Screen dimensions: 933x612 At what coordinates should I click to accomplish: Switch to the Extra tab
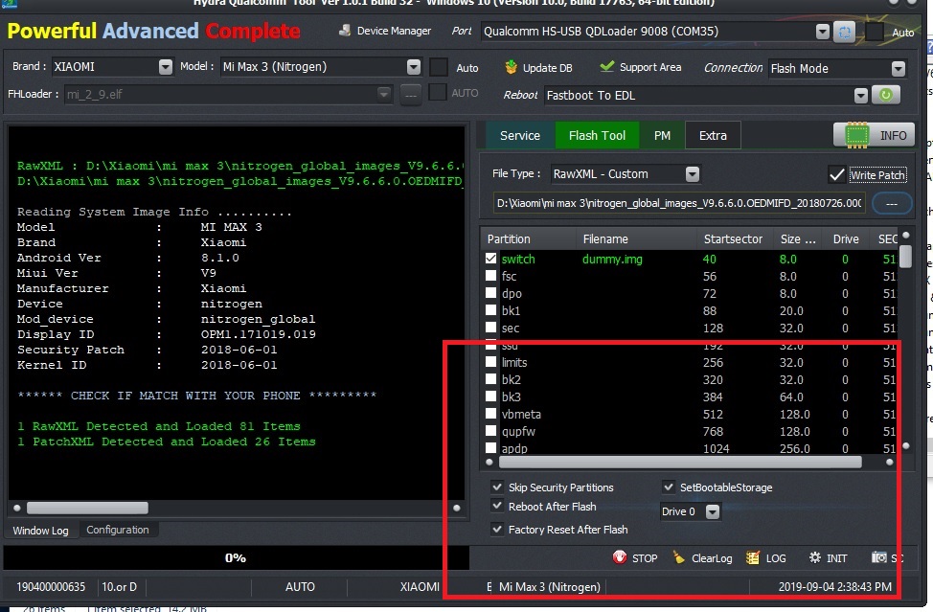pyautogui.click(x=713, y=136)
